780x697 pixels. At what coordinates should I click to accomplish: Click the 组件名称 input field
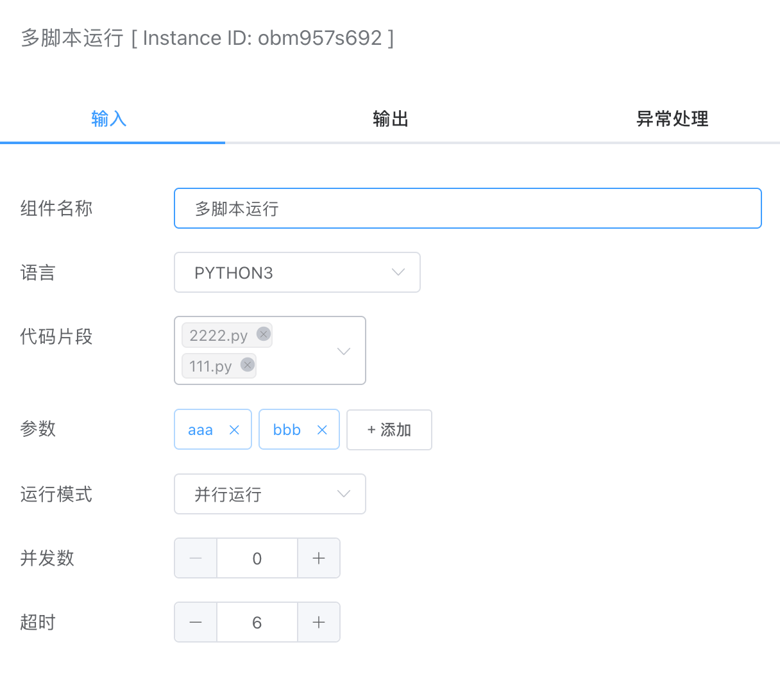click(467, 208)
